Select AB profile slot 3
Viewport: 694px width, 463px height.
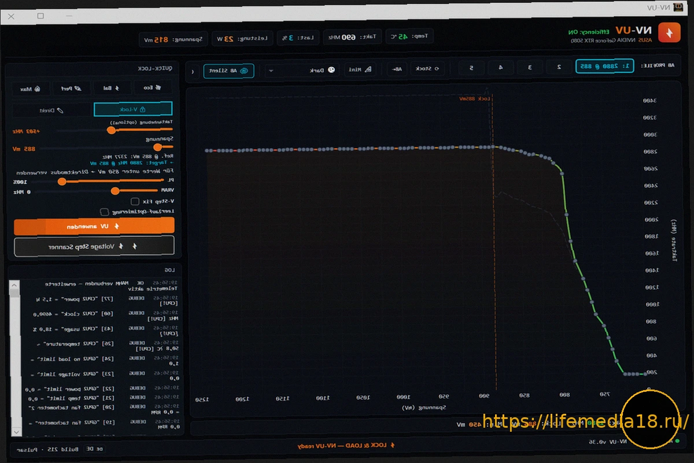(x=529, y=68)
